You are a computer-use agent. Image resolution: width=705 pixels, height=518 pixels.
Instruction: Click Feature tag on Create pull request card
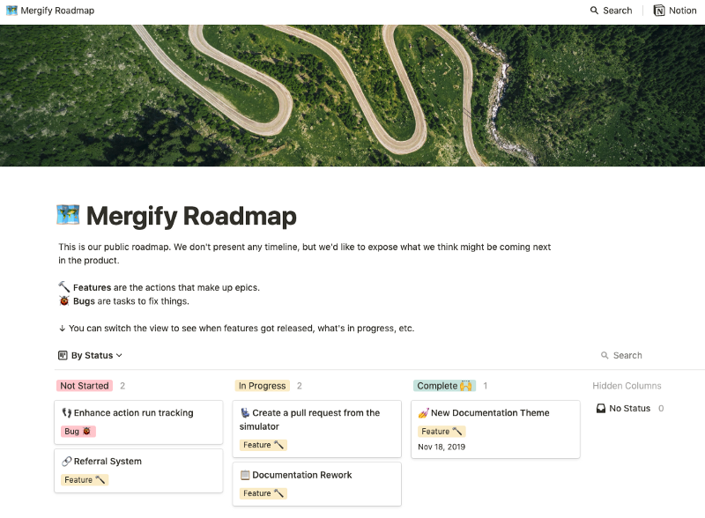point(263,445)
